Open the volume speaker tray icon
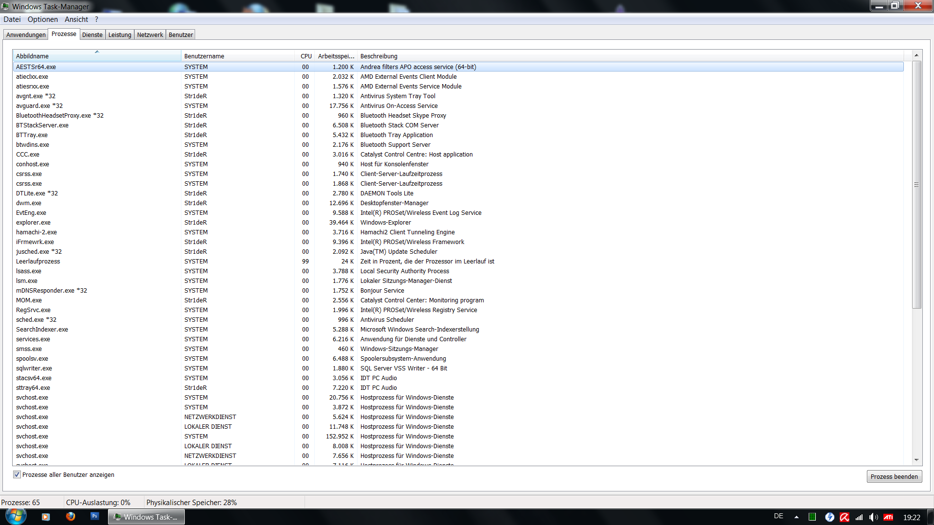934x525 pixels. pos(873,517)
